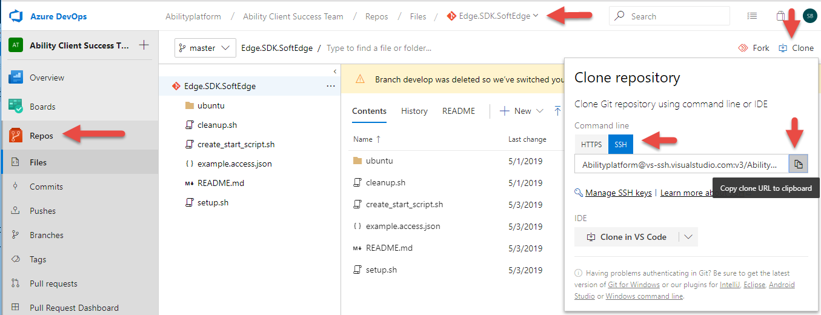Open Manage SSH keys link

(x=619, y=193)
